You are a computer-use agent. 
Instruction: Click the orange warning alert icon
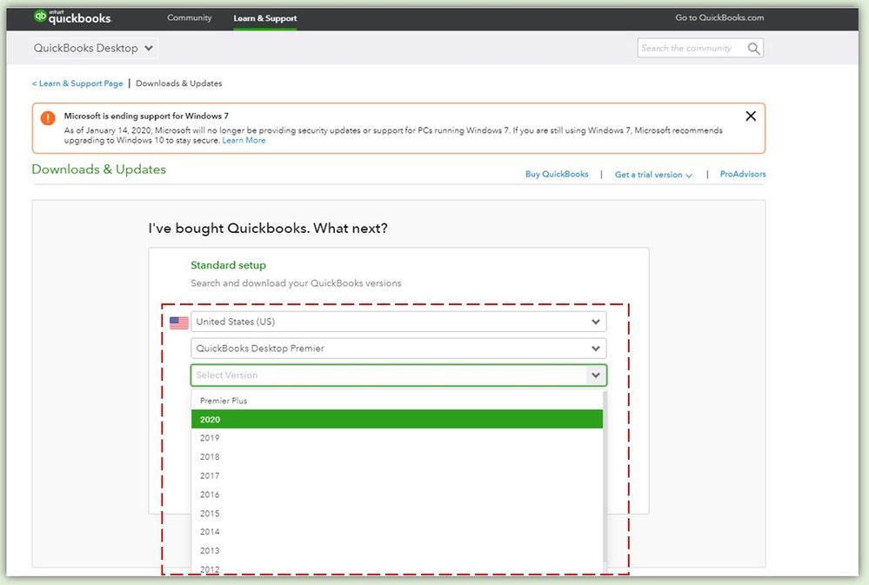point(48,117)
